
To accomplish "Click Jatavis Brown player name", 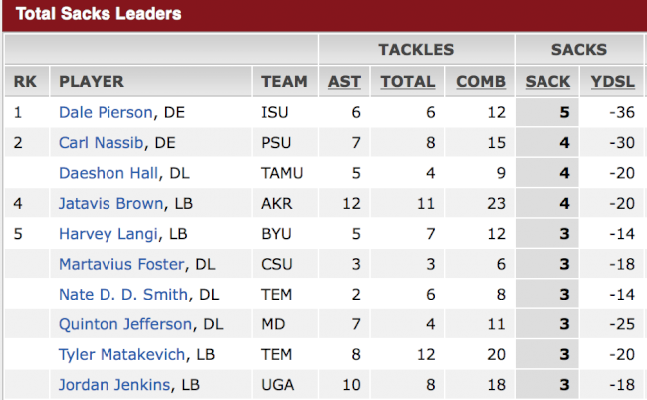I will (111, 203).
